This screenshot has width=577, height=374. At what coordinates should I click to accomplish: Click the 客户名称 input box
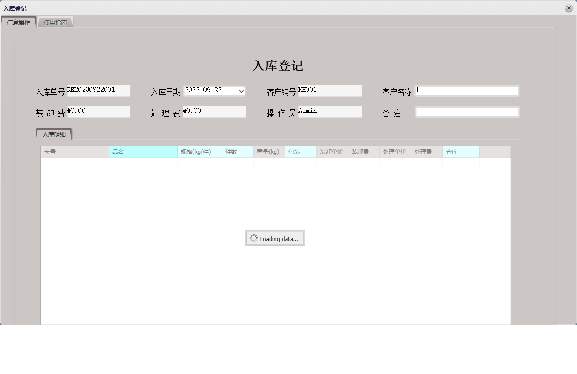467,90
